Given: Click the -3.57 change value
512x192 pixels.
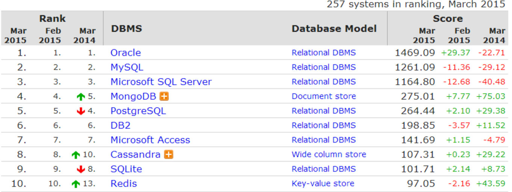Looking at the screenshot, I should pos(459,125).
